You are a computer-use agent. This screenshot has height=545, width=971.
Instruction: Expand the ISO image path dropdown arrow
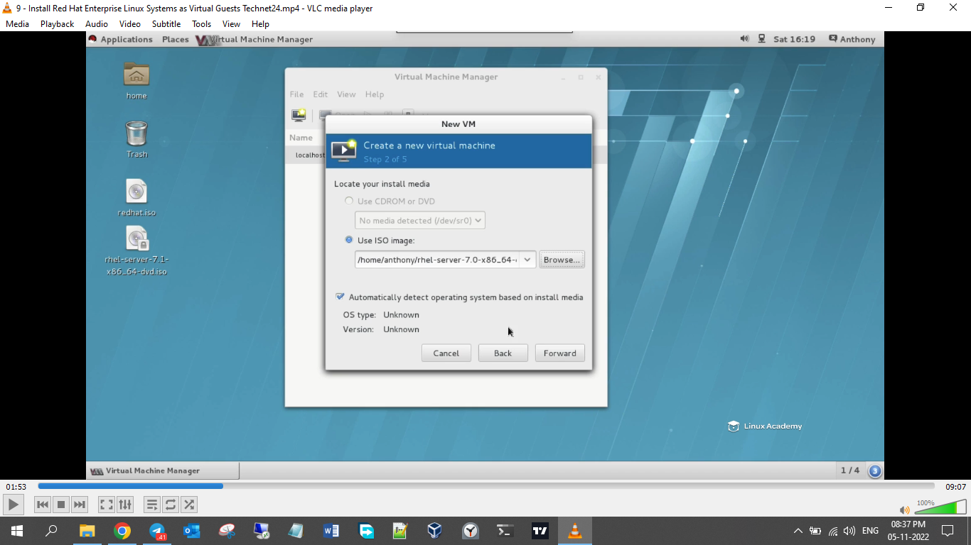[x=527, y=260]
